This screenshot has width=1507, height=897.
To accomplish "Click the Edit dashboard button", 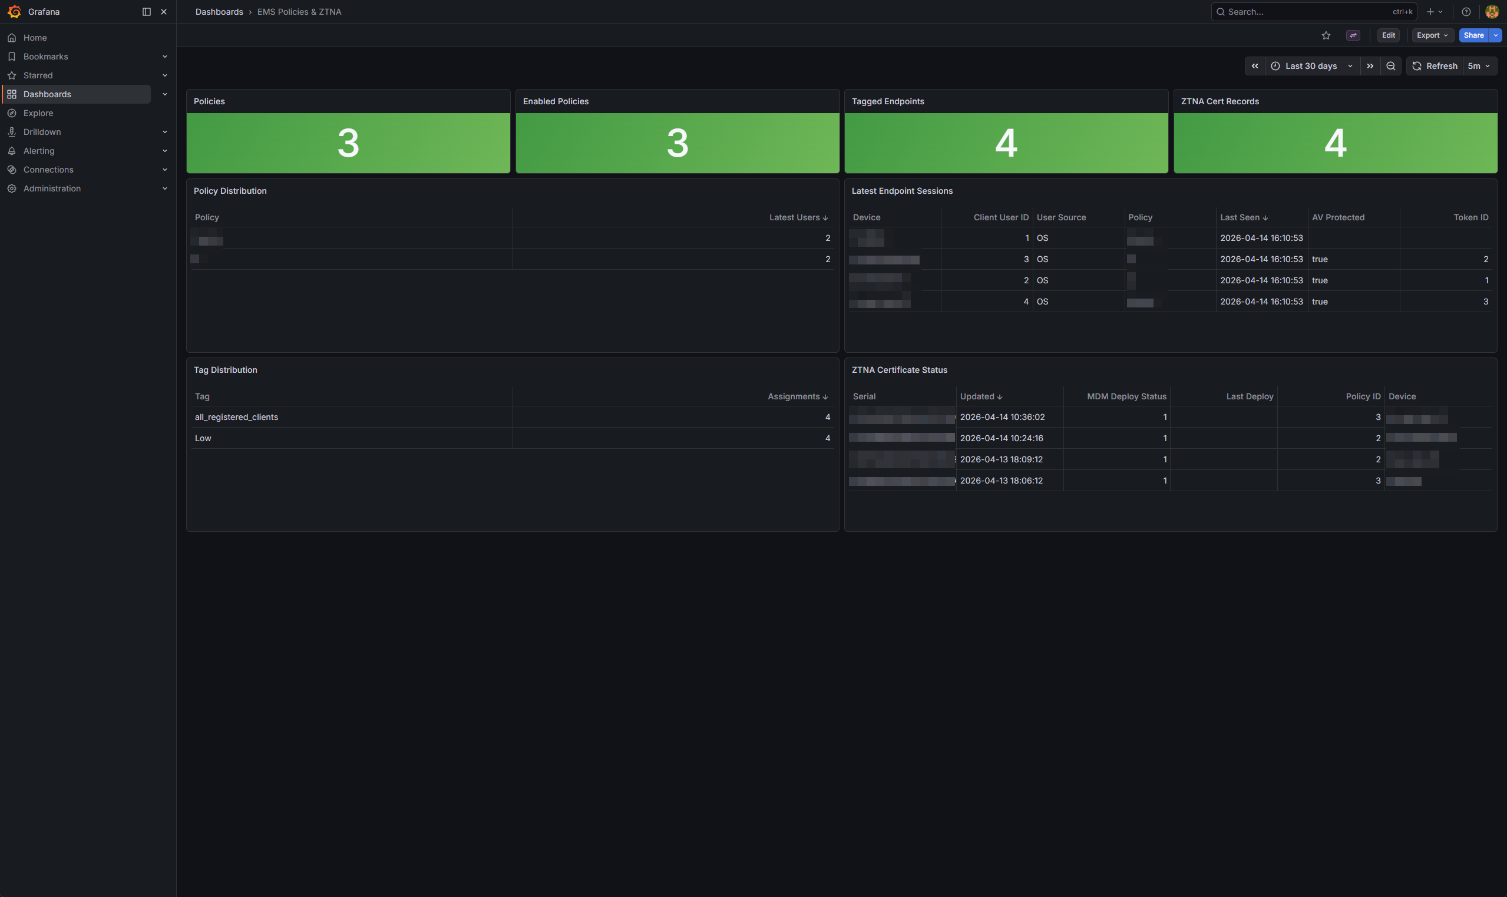I will [x=1389, y=35].
